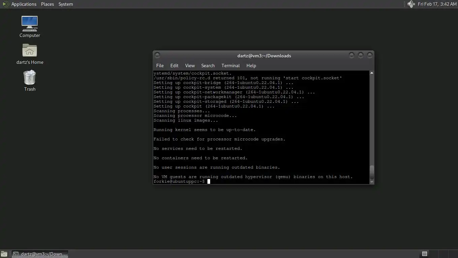
Task: Open the Trash desktop icon
Action: (30, 81)
